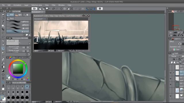Choose the highlighted fourth watercolor brush
The height and width of the screenshot is (103, 184).
click(x=18, y=31)
